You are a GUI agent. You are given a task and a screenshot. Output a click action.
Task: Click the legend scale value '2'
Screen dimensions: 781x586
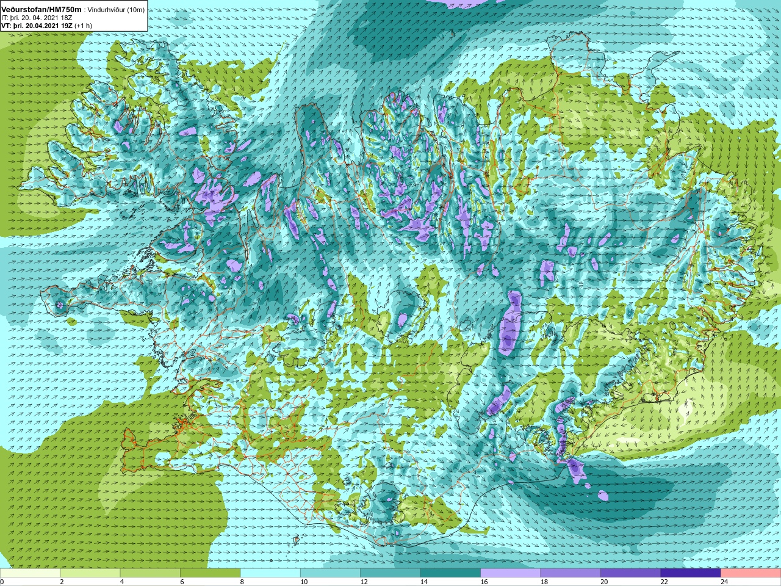click(62, 582)
